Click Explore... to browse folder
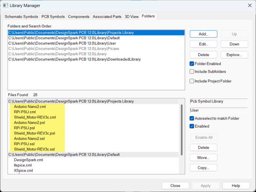 point(234,55)
